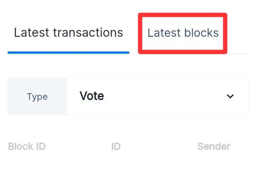This screenshot has height=170, width=258.
Task: Click the chevron arrow beside Vote
Action: pos(230,96)
